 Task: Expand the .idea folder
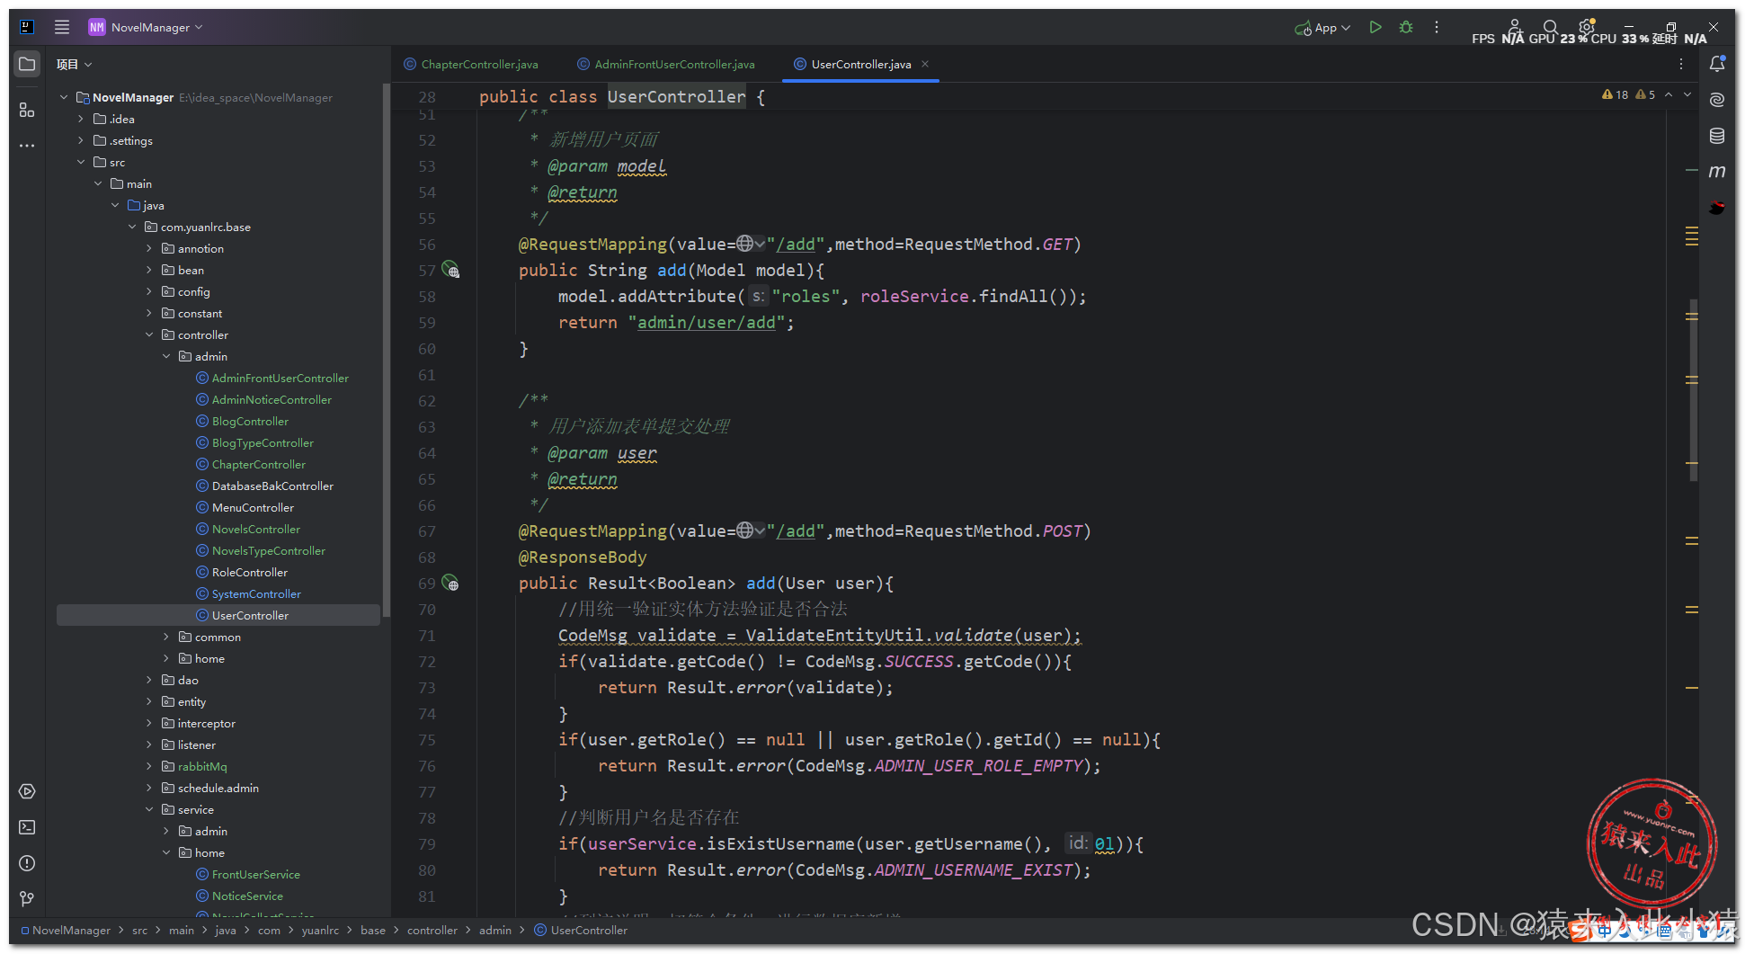(80, 119)
